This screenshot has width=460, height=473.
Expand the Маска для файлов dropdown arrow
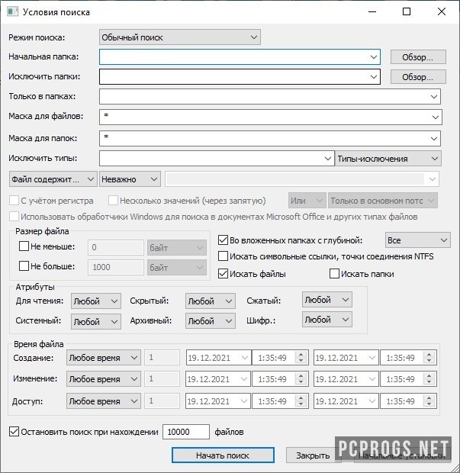(x=434, y=117)
